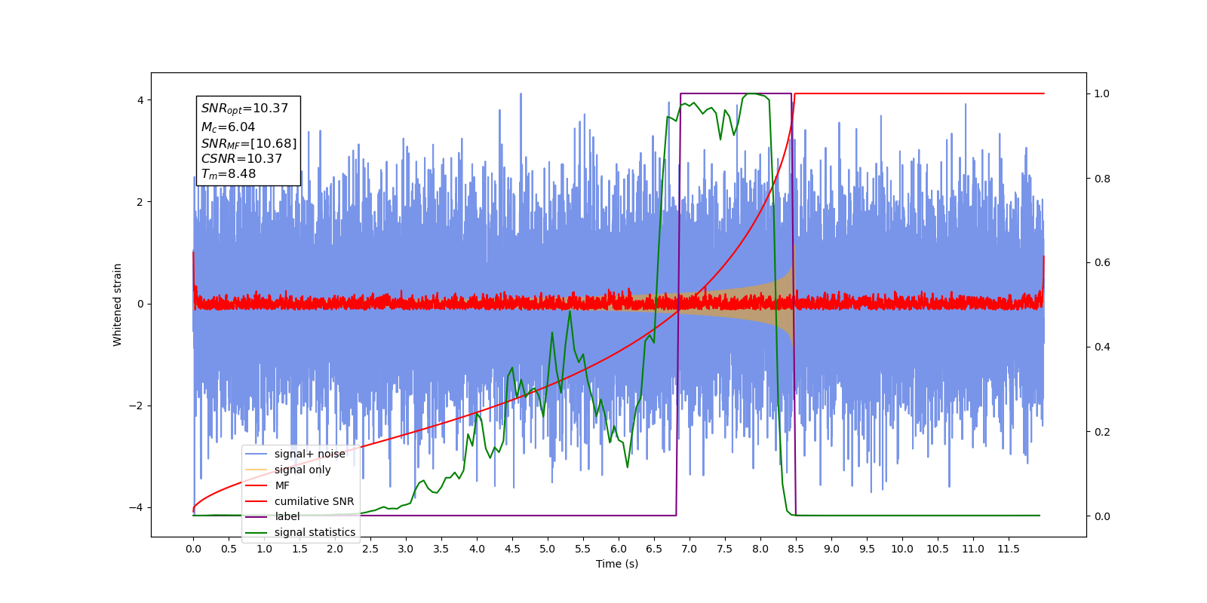Click the 5.5 tick on the time axis
Image resolution: width=1207 pixels, height=603 pixels.
[583, 549]
